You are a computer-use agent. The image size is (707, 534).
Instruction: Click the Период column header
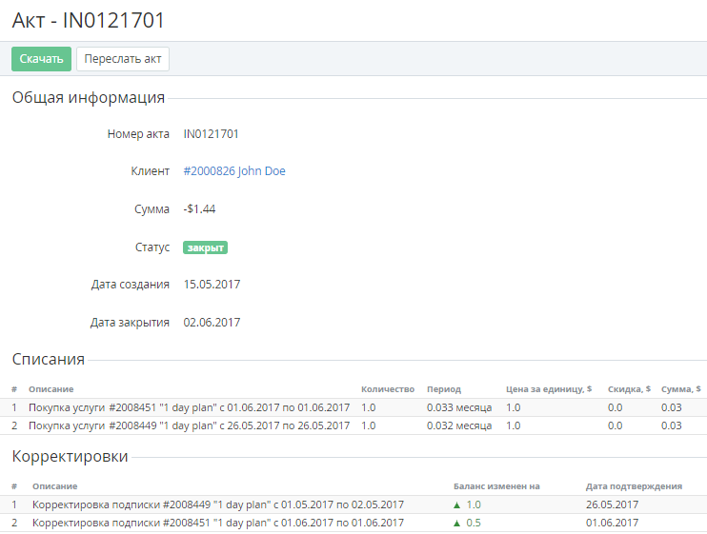click(444, 389)
